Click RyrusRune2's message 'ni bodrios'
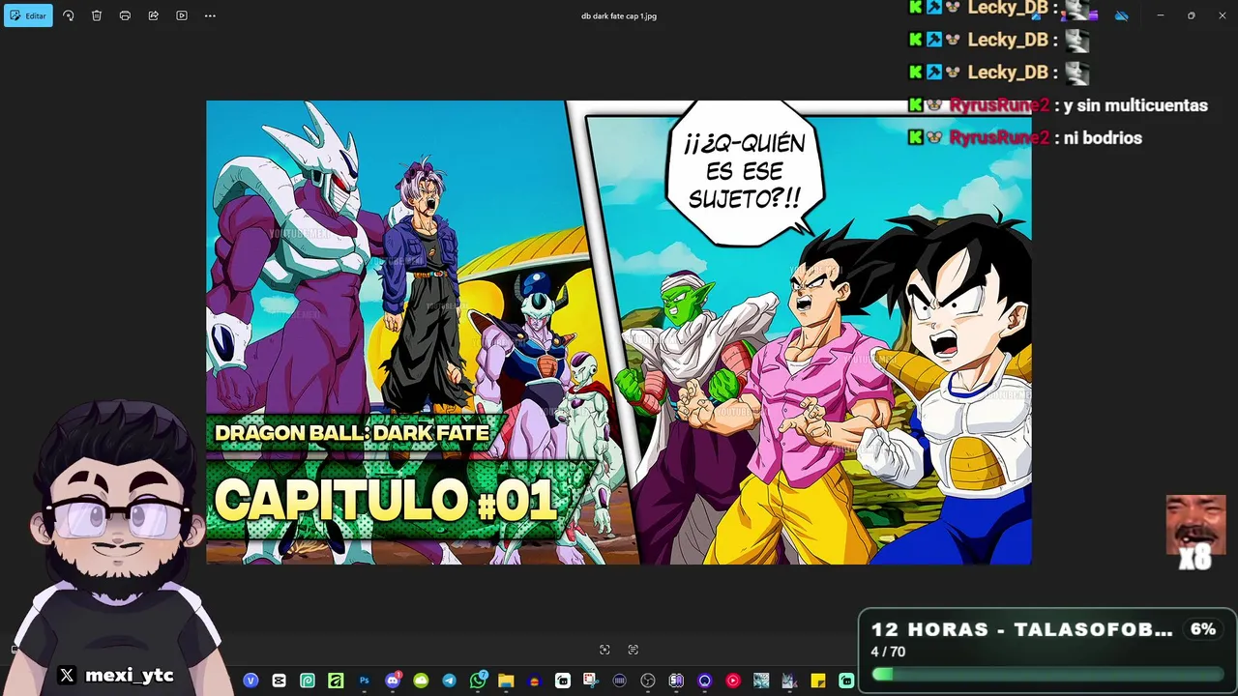Screen dimensions: 1238x696 pos(1103,138)
